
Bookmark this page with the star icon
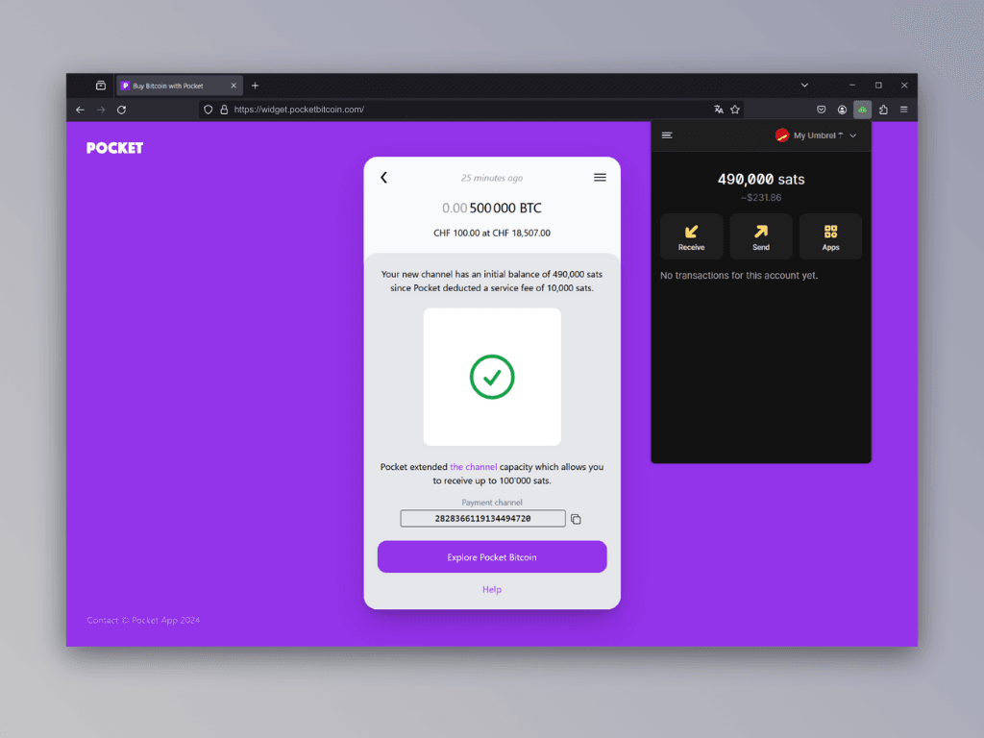[x=735, y=110]
